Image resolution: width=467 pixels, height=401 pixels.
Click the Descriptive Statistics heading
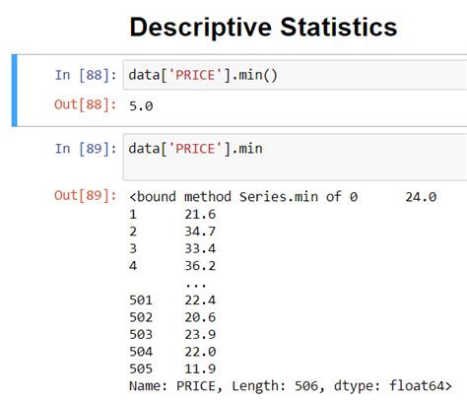pos(263,28)
